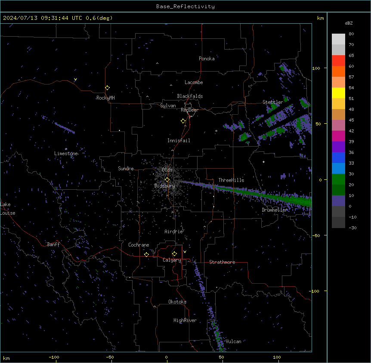The width and height of the screenshot is (371, 363).
Task: Click the Sylvan label on the map
Action: tap(168, 106)
